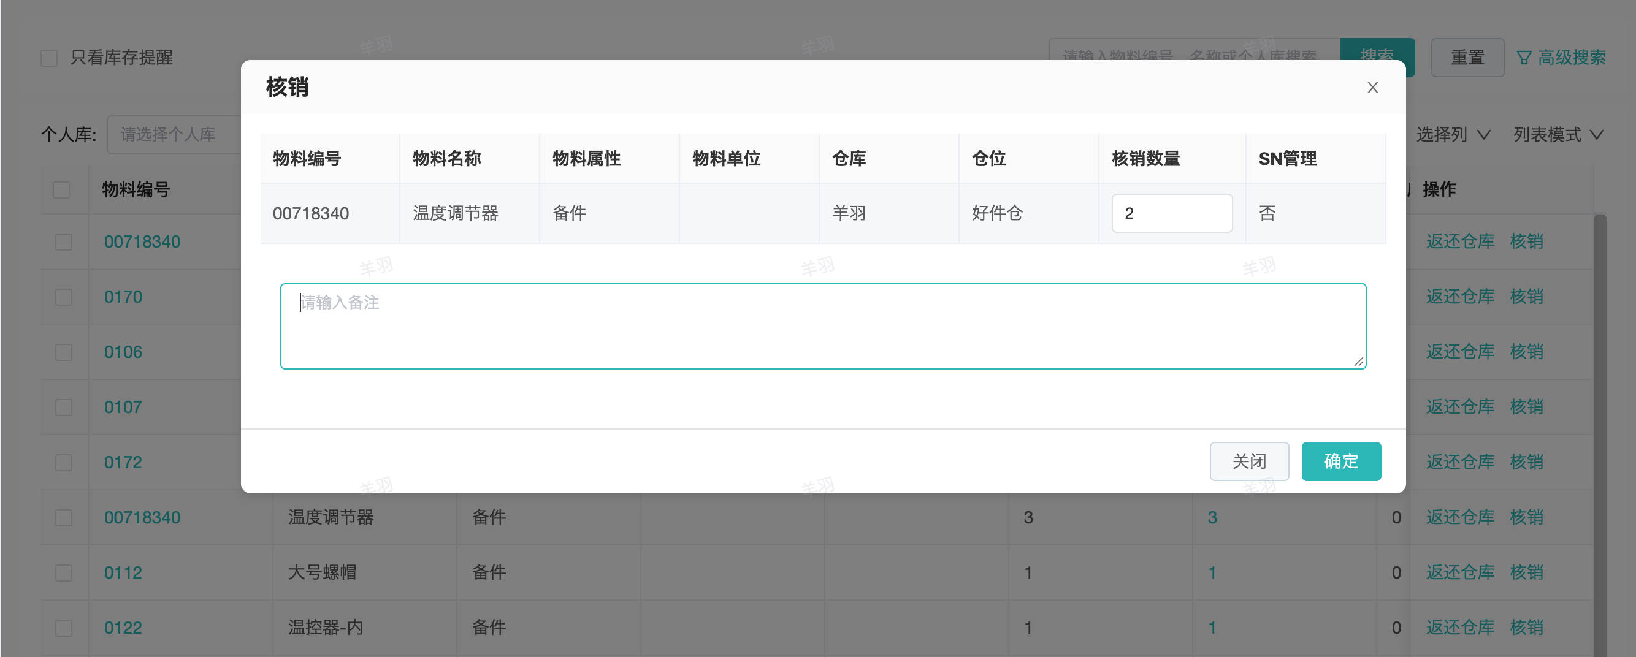
Task: Select the checkbox for row 0170
Action: (64, 297)
